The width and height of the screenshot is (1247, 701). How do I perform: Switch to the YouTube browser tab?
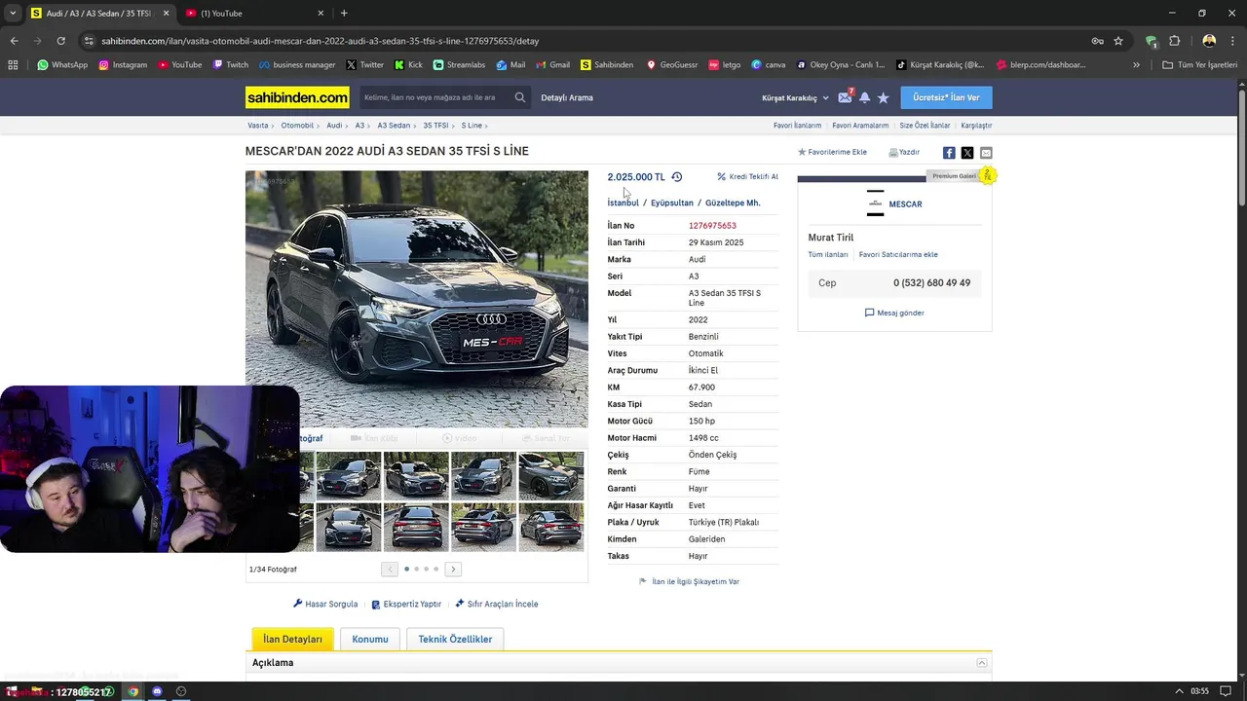(253, 13)
